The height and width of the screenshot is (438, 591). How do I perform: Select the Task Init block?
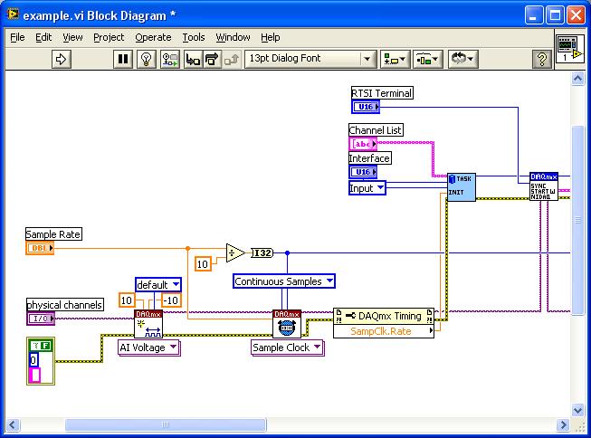[461, 187]
